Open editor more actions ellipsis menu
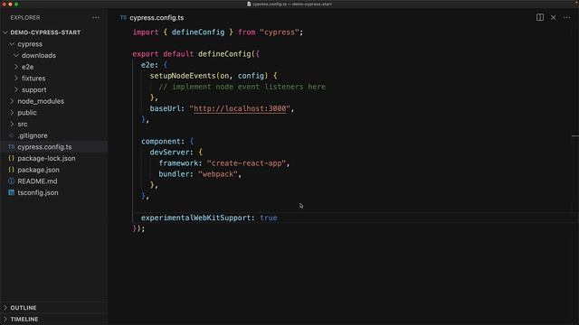 (567, 17)
